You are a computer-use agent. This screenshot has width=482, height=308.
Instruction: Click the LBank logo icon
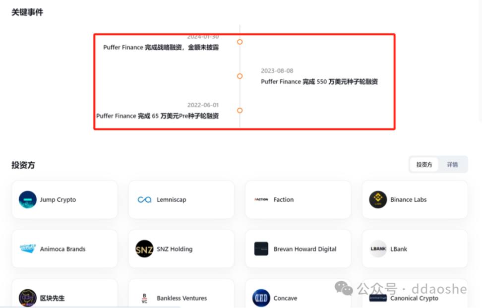[x=378, y=248]
